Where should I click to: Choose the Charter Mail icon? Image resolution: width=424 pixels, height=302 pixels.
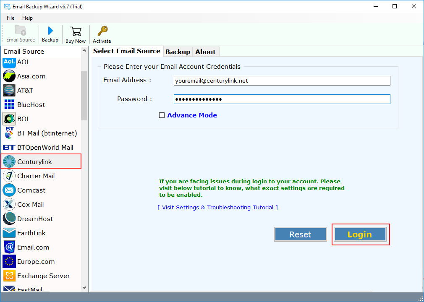click(9, 176)
